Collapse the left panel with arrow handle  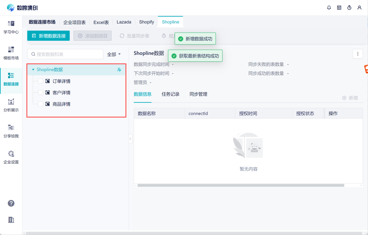pyautogui.click(x=130, y=139)
